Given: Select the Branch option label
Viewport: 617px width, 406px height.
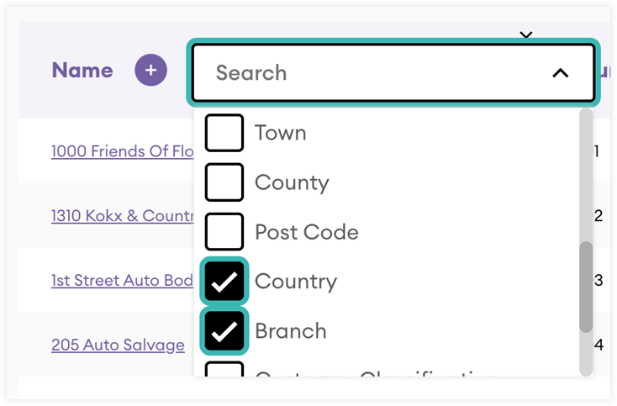Looking at the screenshot, I should coord(291,331).
